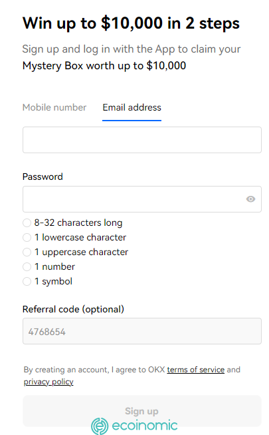Click the Mystery Box worth up to $10,000 text
The width and height of the screenshot is (269, 435).
coord(104,66)
